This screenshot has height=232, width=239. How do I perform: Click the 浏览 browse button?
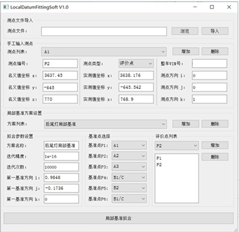pos(185,31)
